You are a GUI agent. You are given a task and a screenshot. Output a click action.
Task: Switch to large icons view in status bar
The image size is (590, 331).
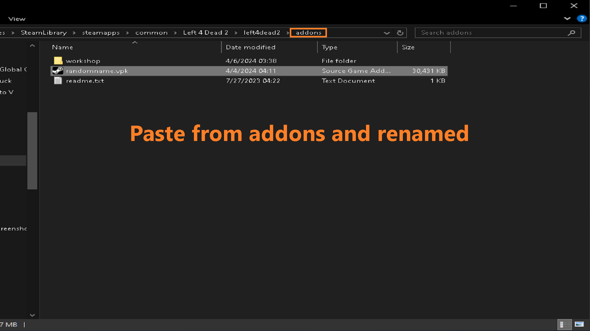point(579,324)
